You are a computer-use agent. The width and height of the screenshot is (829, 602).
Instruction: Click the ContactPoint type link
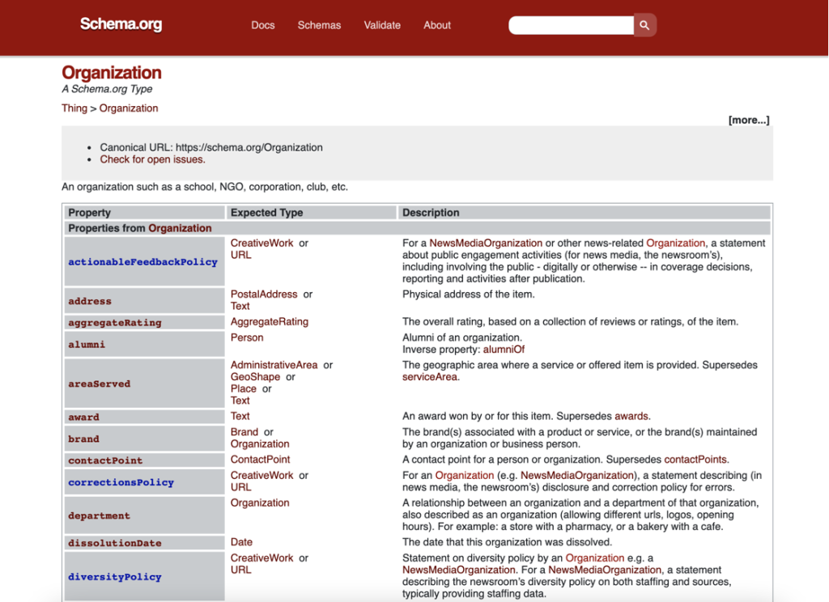point(260,460)
